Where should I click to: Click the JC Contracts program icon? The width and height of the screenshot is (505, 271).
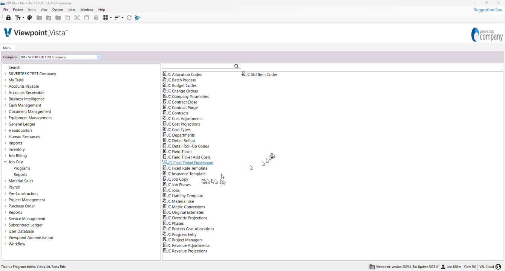click(165, 113)
